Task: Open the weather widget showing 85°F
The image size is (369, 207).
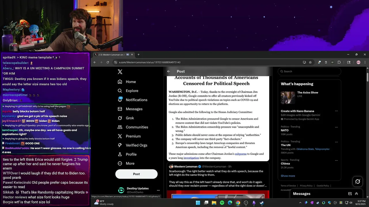Action: tap(103, 203)
